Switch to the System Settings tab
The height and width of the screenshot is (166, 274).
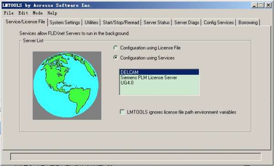coord(65,22)
